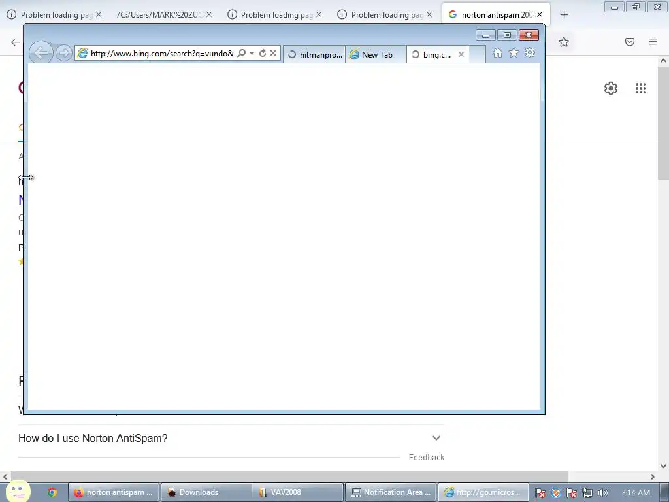Viewport: 669px width, 502px height.
Task: Switch to the New Tab tab in IE
Action: click(x=376, y=55)
